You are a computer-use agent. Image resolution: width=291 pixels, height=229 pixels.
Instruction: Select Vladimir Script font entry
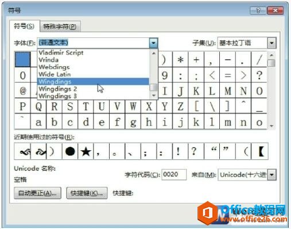[x=93, y=52]
